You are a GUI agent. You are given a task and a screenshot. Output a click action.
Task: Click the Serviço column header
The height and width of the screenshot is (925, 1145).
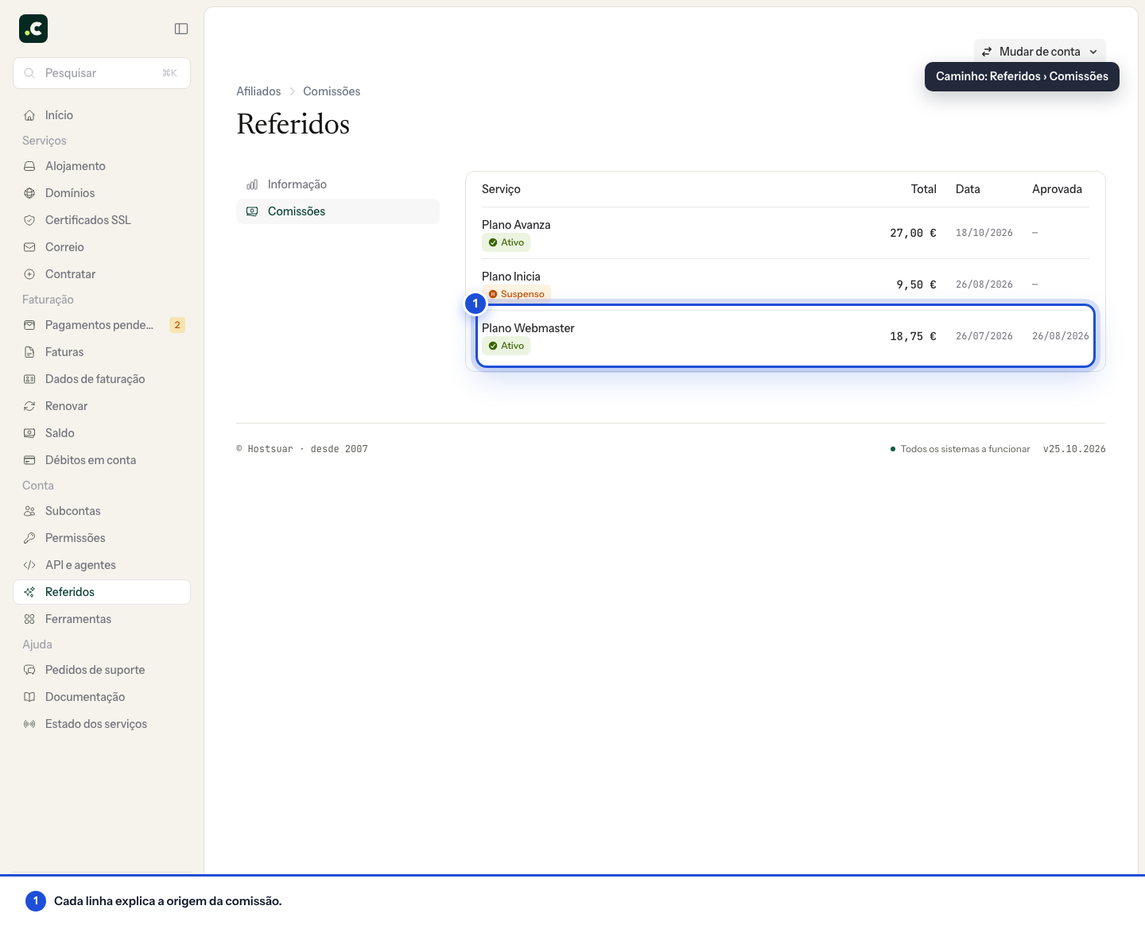point(501,189)
